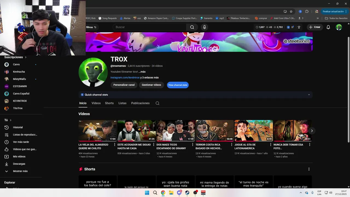Open Todos los favoritos bookmarks folder
The width and height of the screenshot is (350, 197).
[336, 18]
